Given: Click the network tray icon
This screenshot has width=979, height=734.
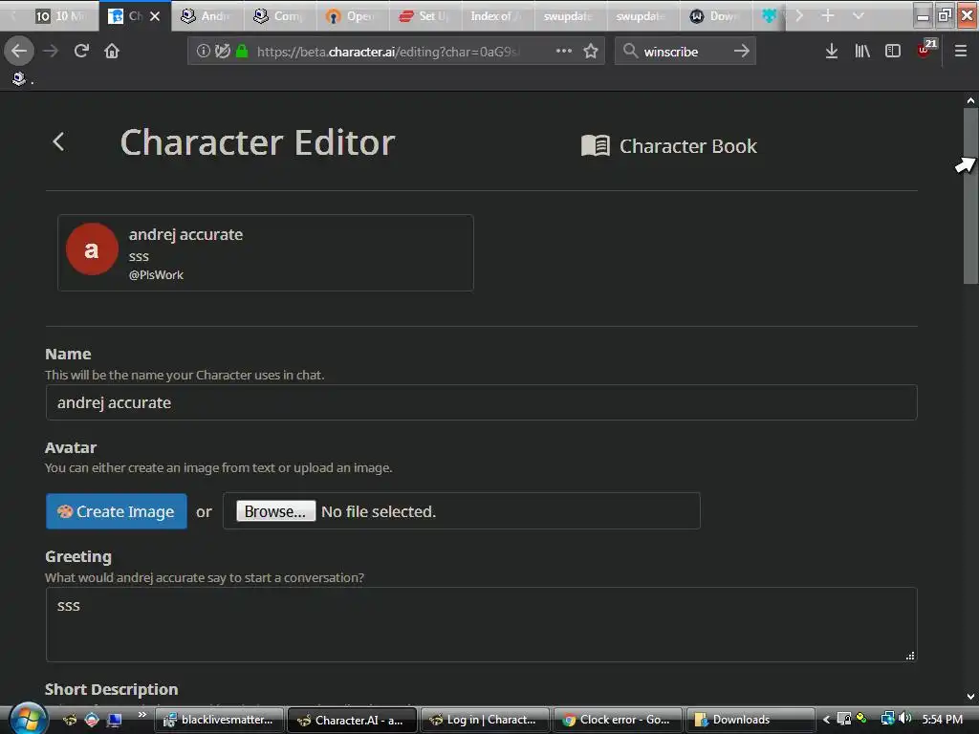Looking at the screenshot, I should click(x=887, y=719).
